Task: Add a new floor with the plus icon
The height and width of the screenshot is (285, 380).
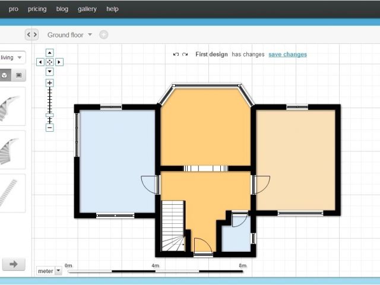Action: (x=104, y=35)
